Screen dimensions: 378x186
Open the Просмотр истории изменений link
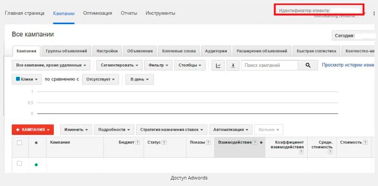(348, 65)
